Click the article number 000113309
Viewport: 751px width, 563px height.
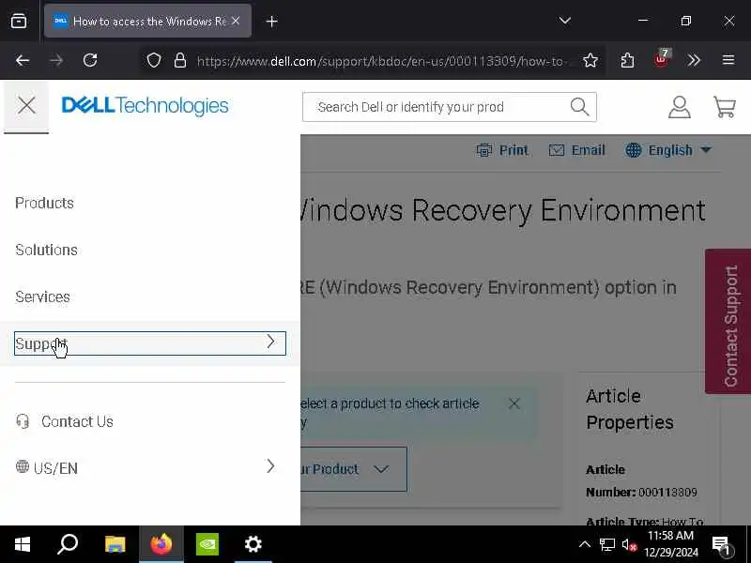pyautogui.click(x=667, y=492)
